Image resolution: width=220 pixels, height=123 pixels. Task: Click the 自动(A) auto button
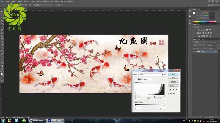[x=173, y=82]
